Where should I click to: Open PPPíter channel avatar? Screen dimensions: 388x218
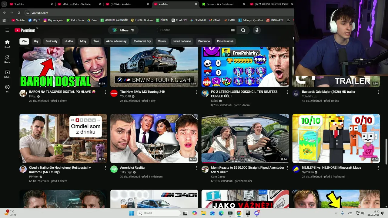(x=23, y=169)
